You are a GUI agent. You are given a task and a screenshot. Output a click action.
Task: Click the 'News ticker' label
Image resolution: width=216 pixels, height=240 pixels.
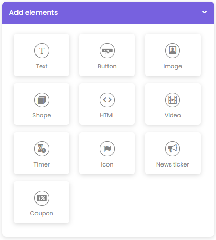point(173,164)
